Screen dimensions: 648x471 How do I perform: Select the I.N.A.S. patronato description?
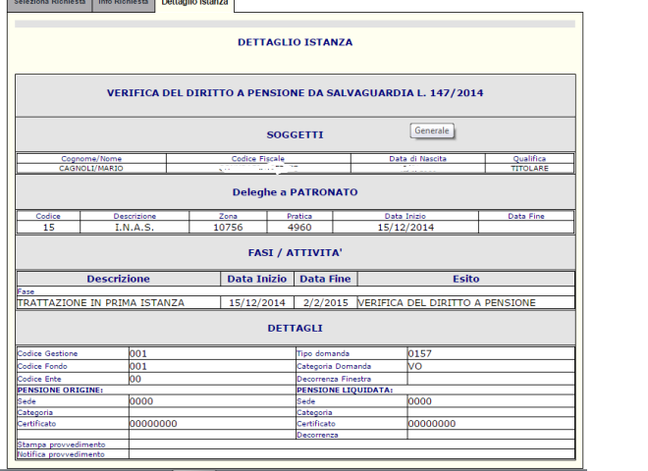coord(135,227)
